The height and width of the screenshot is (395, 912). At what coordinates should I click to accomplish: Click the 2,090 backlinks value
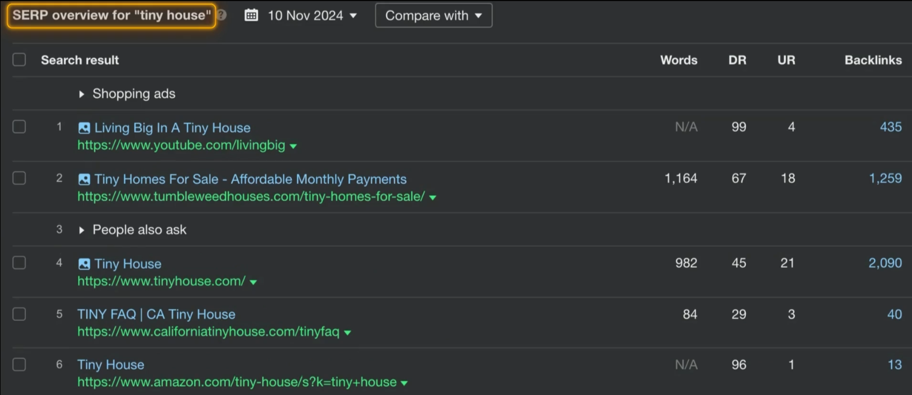[886, 263]
